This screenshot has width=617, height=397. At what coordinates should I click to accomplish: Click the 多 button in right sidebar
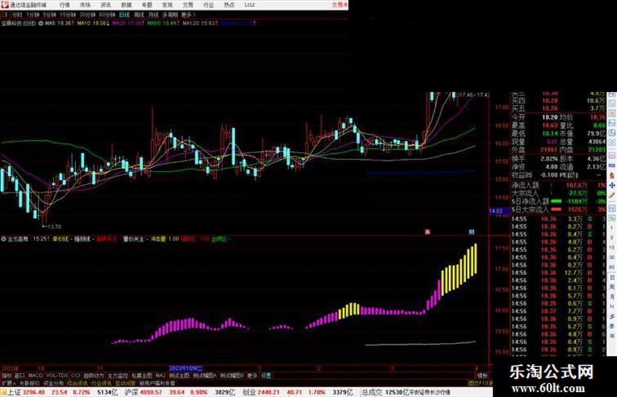[x=612, y=316]
